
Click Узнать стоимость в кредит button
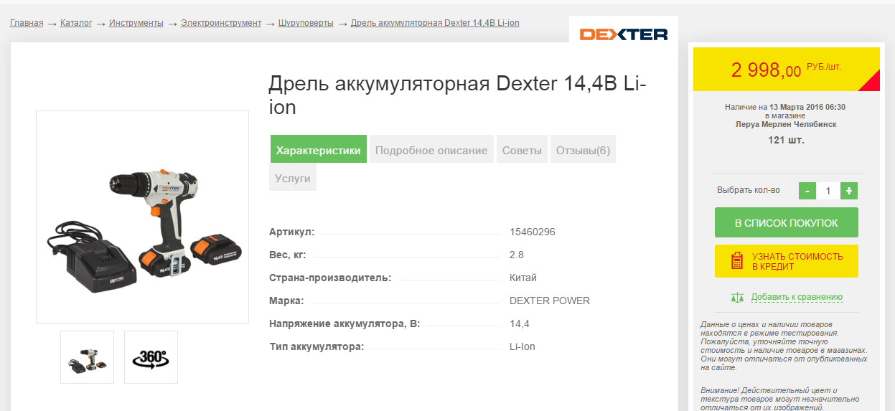[x=786, y=261]
